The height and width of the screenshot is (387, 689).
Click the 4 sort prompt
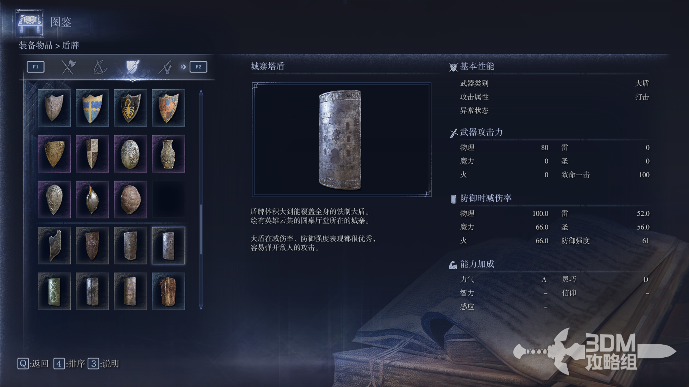click(69, 364)
